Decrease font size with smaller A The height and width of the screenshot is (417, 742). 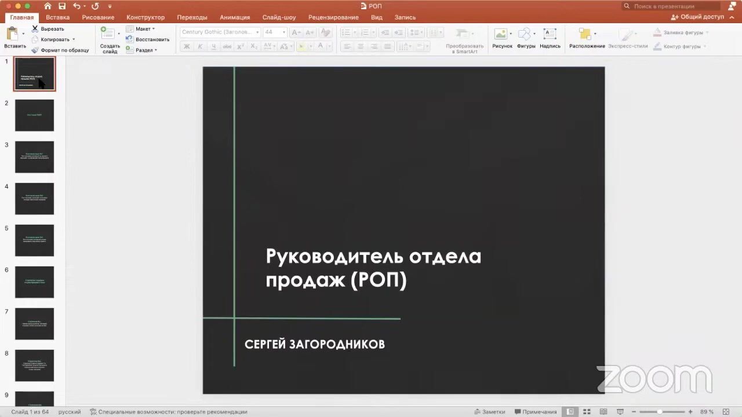pos(309,32)
